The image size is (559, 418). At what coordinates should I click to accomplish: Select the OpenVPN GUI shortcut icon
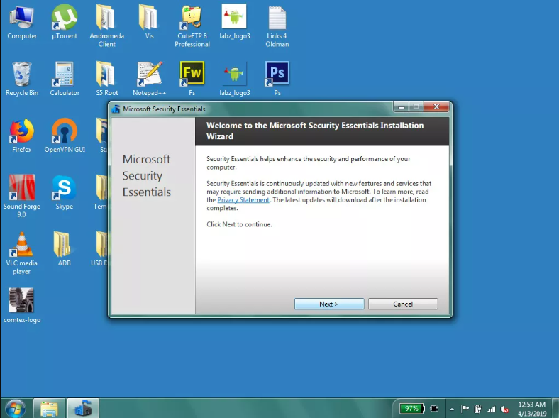pyautogui.click(x=64, y=136)
